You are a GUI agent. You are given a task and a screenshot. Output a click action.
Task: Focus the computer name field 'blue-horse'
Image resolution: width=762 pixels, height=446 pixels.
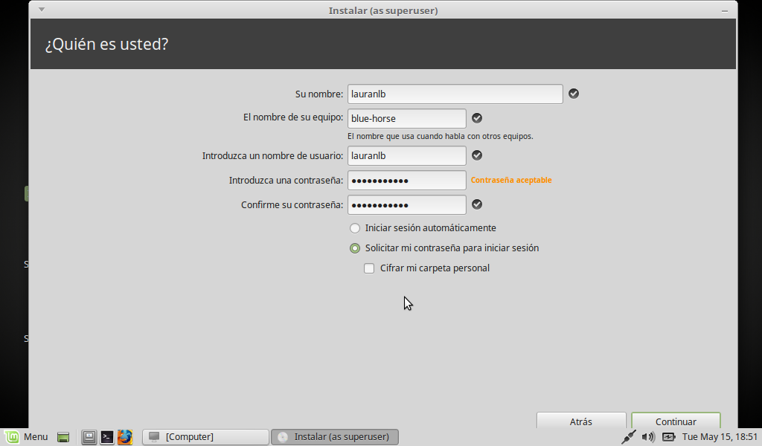point(406,118)
